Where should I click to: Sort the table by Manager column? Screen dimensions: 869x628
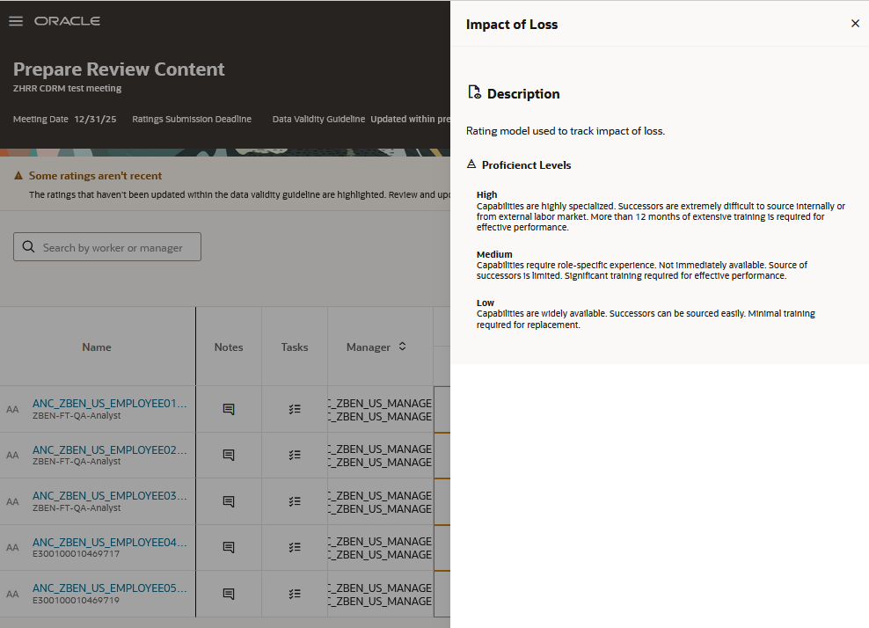tap(402, 347)
